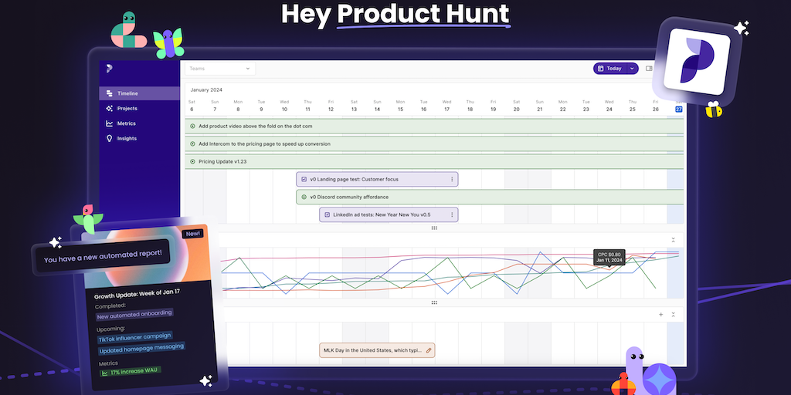Click Growth Update: Week of Jan 17 title
The height and width of the screenshot is (395, 791).
coord(137,294)
